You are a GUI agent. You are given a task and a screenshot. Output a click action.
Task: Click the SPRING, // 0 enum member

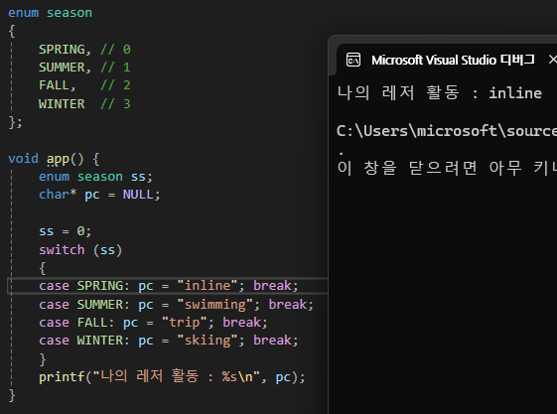coord(84,49)
